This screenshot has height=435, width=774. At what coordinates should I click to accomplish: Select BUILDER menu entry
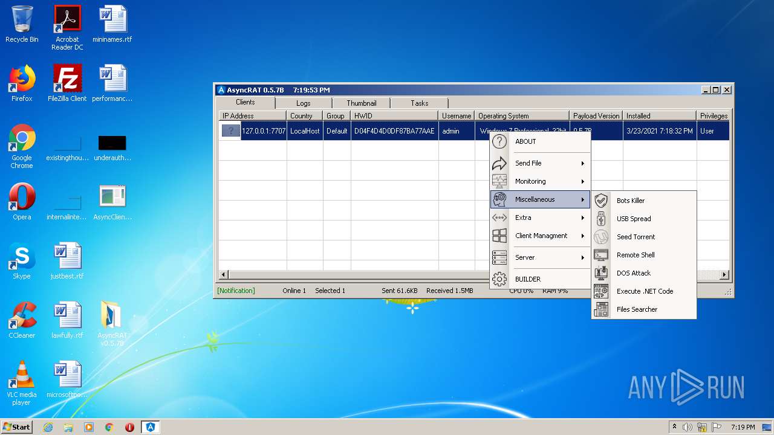pos(540,279)
